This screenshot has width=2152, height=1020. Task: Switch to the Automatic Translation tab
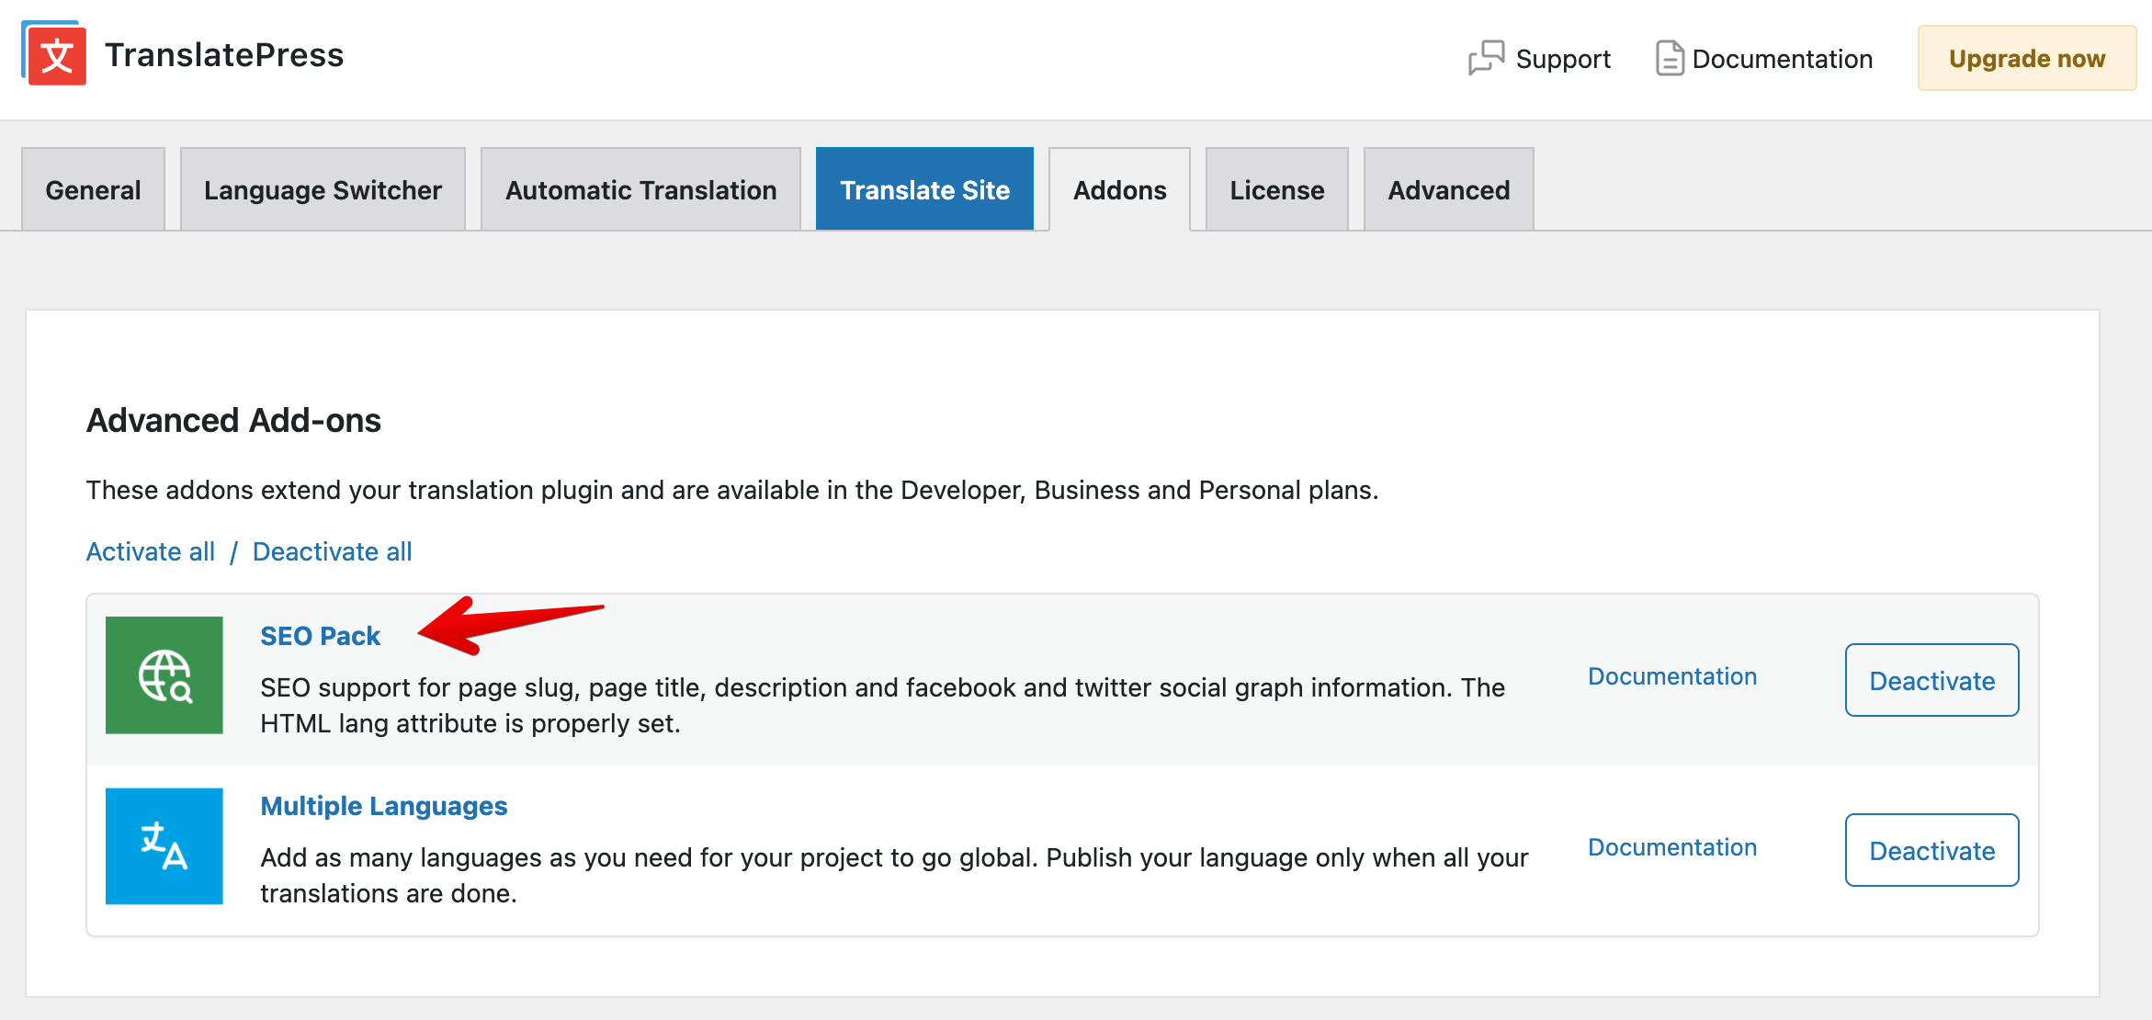coord(640,189)
